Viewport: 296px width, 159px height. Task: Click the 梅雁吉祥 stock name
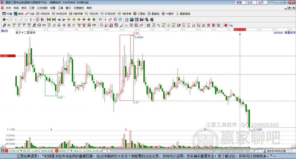290,33
